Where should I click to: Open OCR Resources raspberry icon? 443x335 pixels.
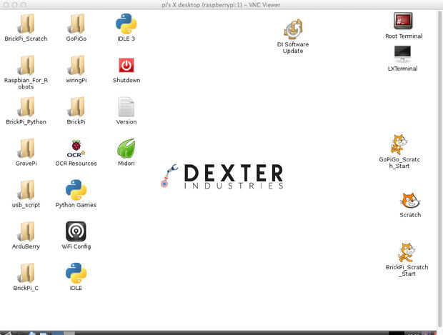point(76,149)
